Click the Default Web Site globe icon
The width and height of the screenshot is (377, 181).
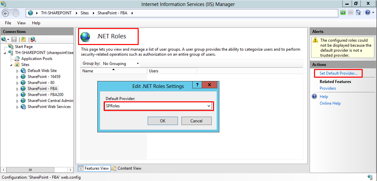pyautogui.click(x=23, y=71)
